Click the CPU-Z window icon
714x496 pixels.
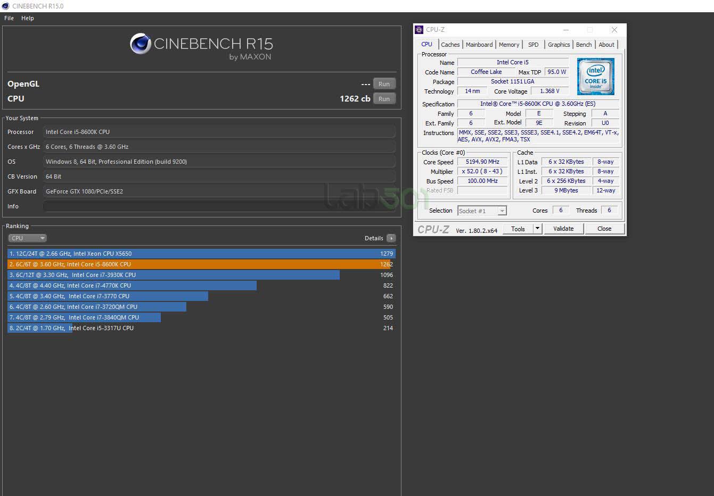point(419,30)
